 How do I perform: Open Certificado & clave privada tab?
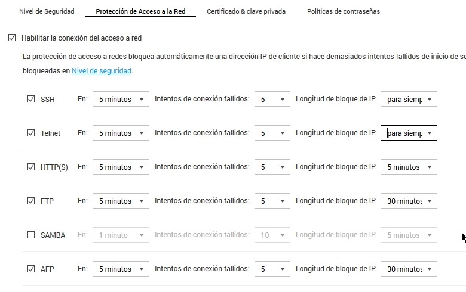246,11
